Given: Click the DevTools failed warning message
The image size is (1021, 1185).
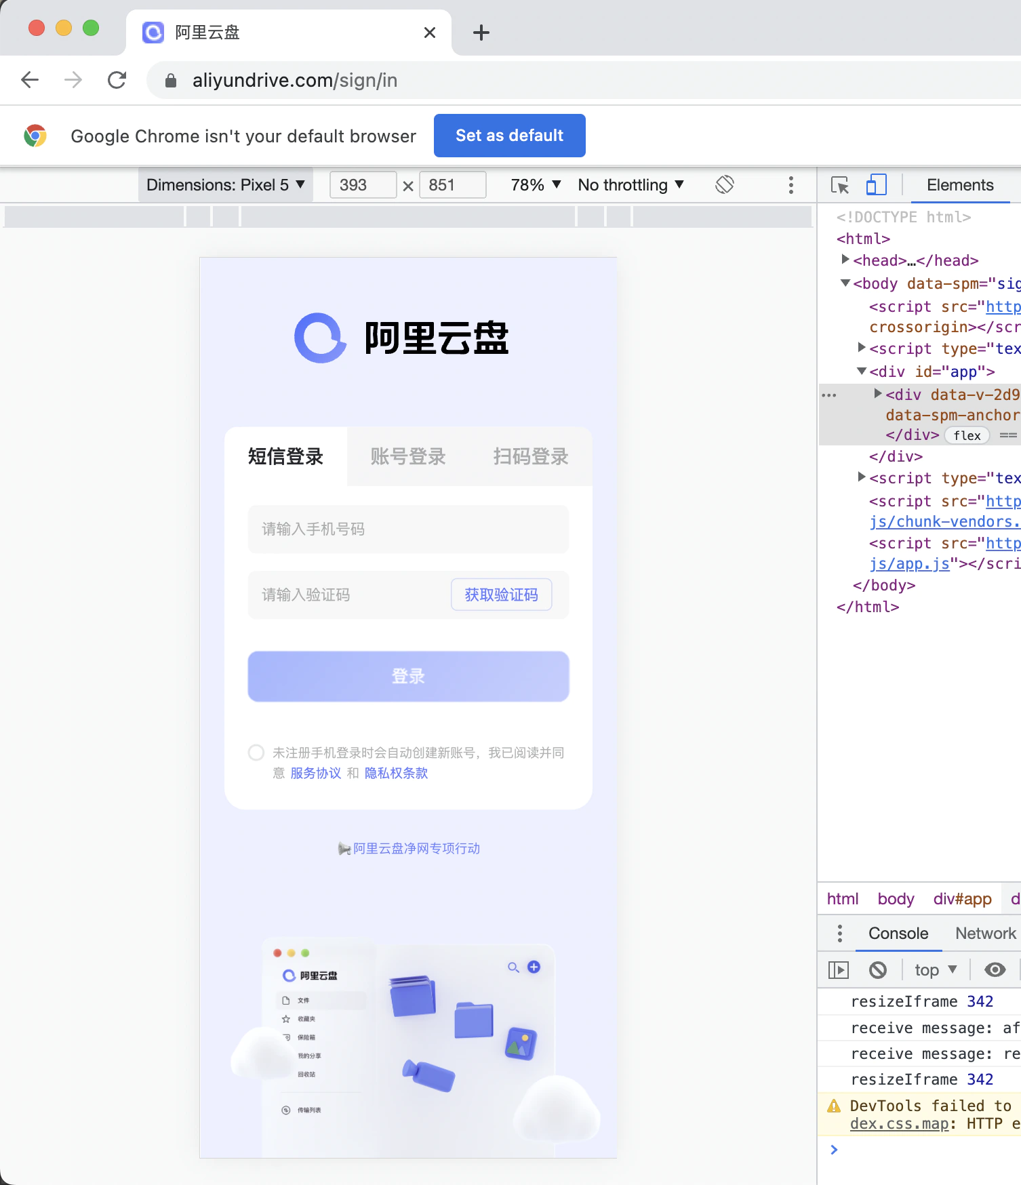Looking at the screenshot, I should pyautogui.click(x=919, y=1114).
